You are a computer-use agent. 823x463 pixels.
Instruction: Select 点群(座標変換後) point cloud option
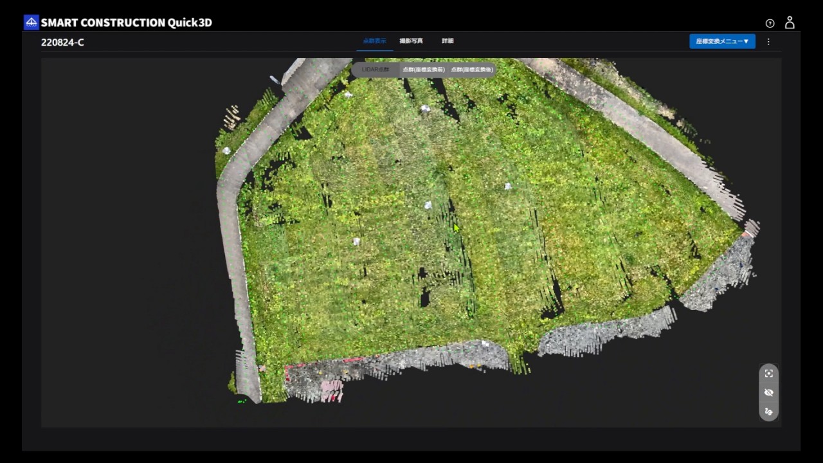[x=472, y=69]
